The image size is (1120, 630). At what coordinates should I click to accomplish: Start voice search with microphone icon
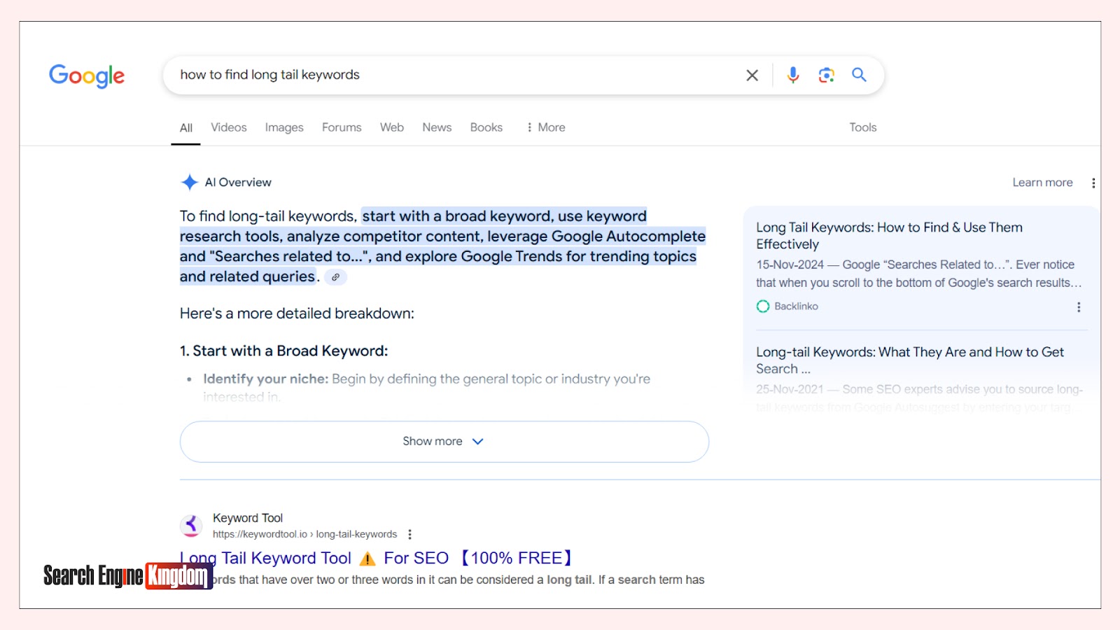click(793, 75)
